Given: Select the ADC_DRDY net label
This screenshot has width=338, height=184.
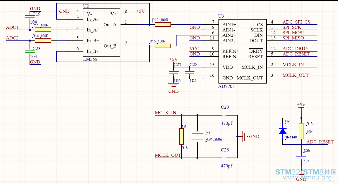Looking at the screenshot, I should click(296, 49).
